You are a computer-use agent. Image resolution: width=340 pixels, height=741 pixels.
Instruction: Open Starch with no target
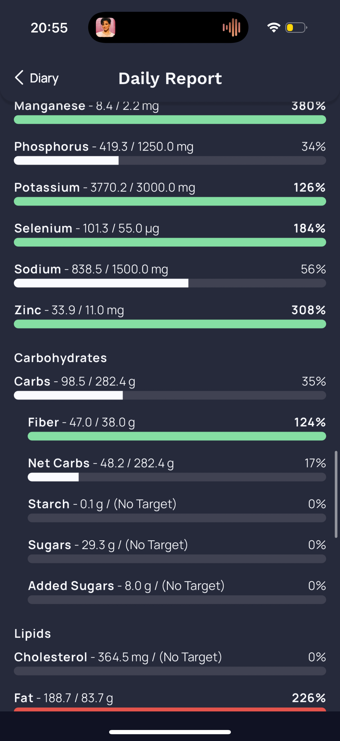point(177,510)
